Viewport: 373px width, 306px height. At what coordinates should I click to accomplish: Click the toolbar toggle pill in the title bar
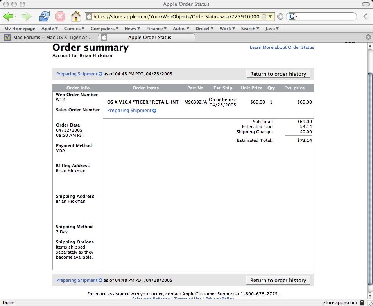pyautogui.click(x=366, y=4)
